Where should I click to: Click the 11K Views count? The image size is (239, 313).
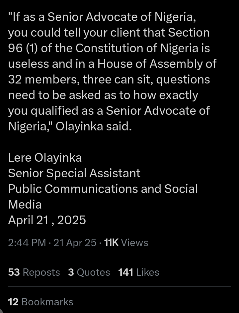[126, 243]
